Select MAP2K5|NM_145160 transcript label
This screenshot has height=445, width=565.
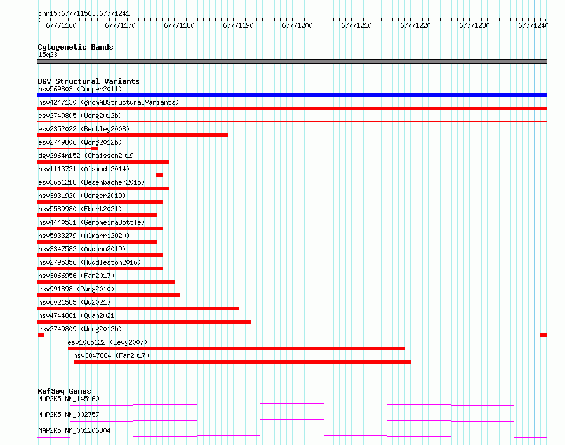click(x=69, y=399)
